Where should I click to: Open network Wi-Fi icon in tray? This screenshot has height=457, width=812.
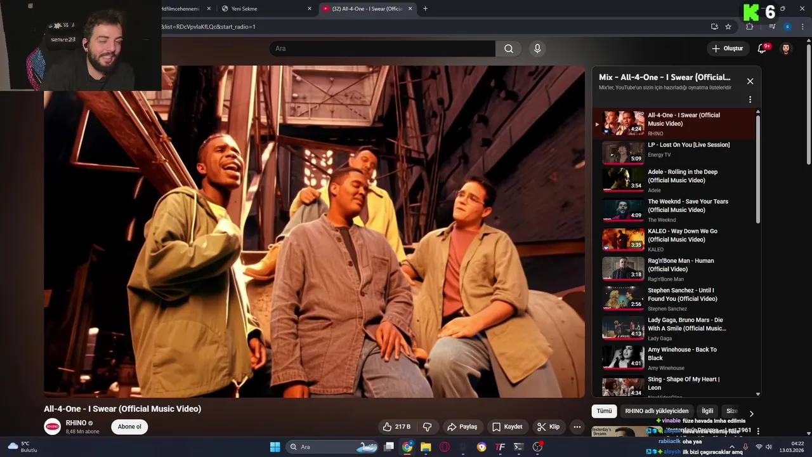coord(759,447)
